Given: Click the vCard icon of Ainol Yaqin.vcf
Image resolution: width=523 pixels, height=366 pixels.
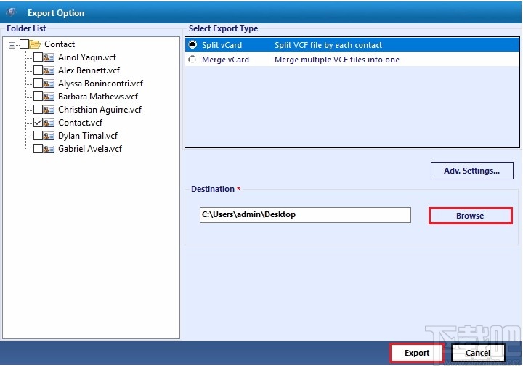Looking at the screenshot, I should click(49, 57).
